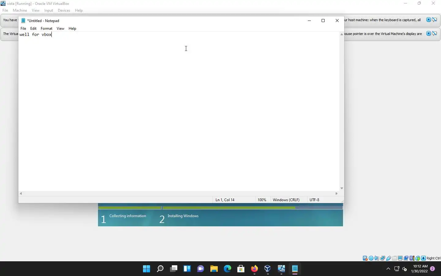This screenshot has height=276, width=441.
Task: Click Notepad's horizontal scrollbar right arrow
Action: click(337, 194)
